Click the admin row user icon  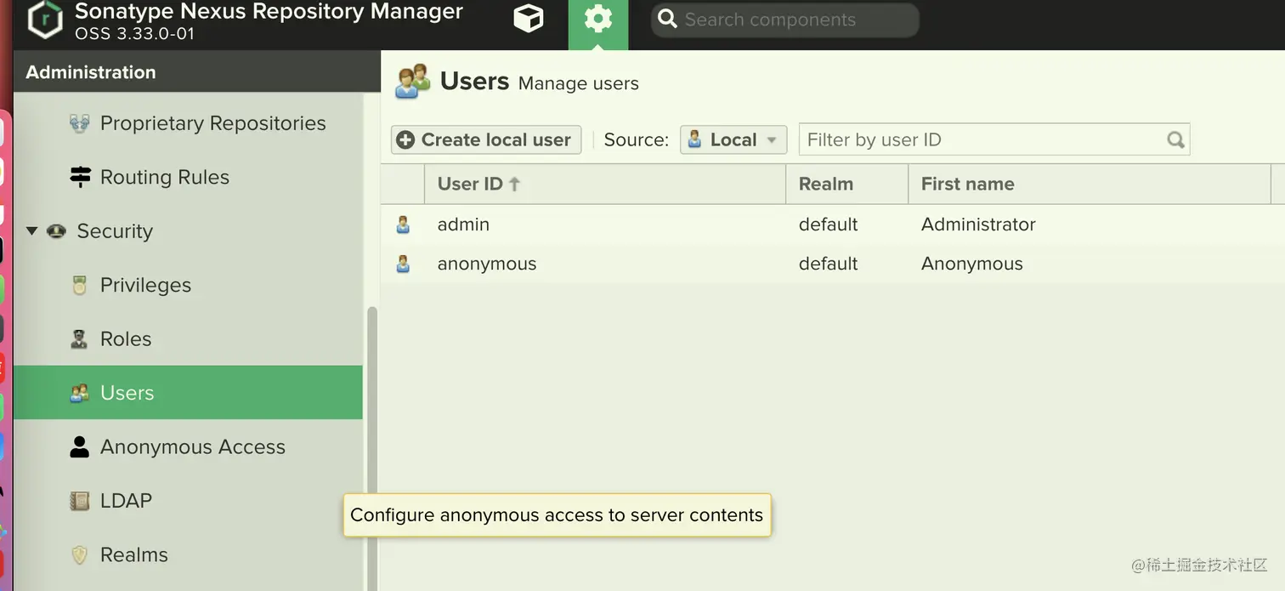pos(403,224)
